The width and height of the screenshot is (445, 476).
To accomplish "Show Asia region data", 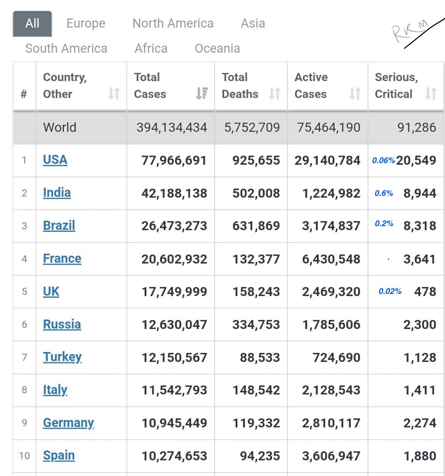I will coord(253,23).
